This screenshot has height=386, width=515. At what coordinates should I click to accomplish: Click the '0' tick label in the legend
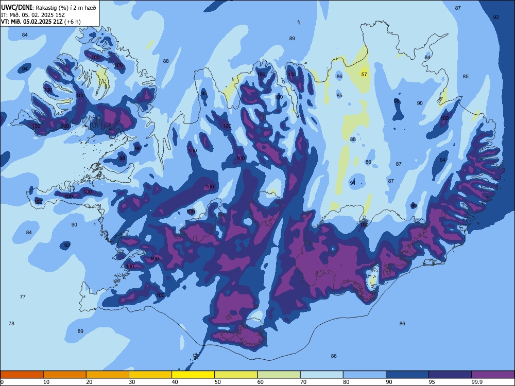(2, 382)
